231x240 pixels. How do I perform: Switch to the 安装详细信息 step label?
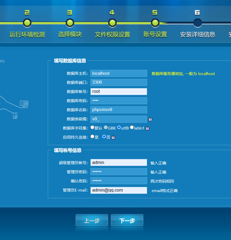[198, 34]
